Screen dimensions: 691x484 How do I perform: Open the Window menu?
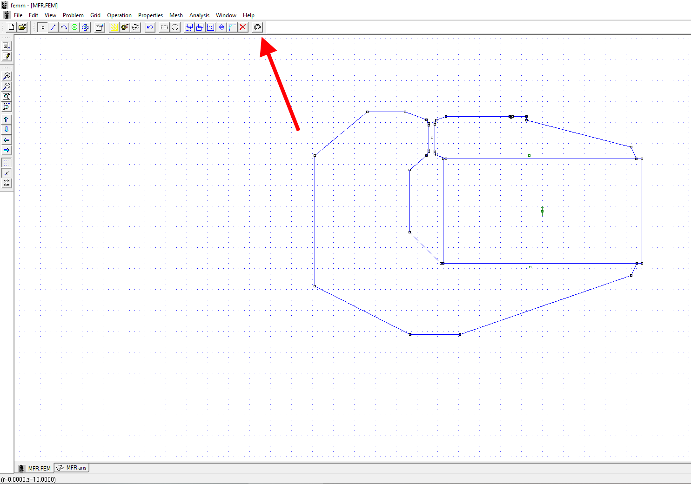(x=226, y=15)
